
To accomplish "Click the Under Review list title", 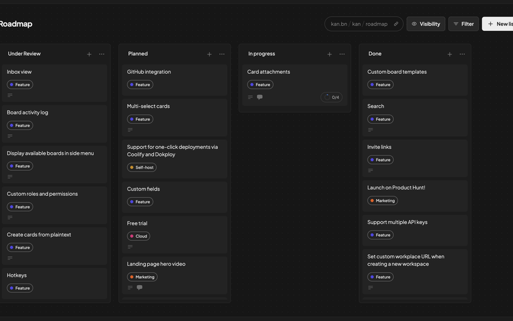I will click(24, 54).
